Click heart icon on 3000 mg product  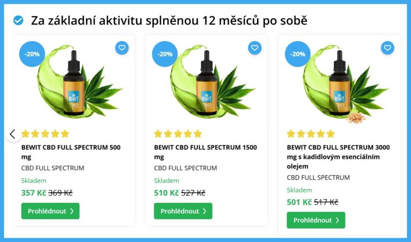pos(387,48)
